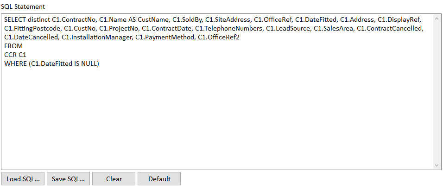Place cursor on the SELECT keyword
This screenshot has height=190, width=443.
[x=15, y=20]
